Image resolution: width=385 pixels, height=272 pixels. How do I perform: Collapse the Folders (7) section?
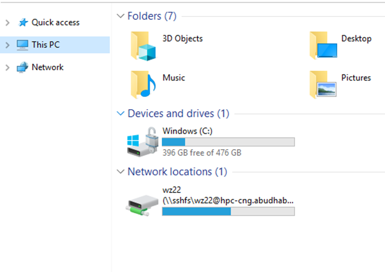click(x=121, y=16)
